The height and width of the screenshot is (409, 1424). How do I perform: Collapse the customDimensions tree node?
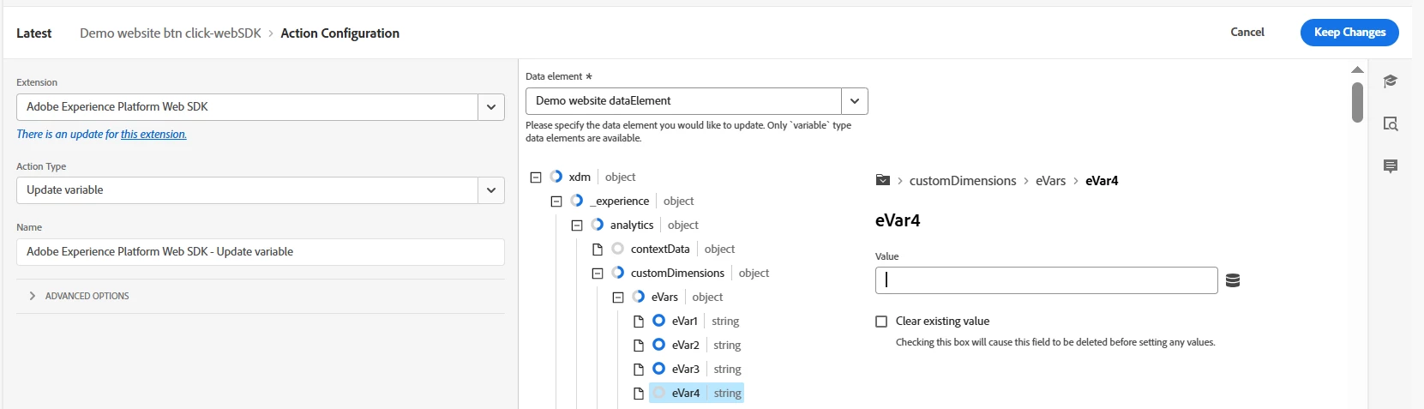coord(598,274)
